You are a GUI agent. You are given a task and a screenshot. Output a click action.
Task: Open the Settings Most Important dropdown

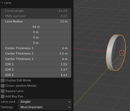tap(45, 107)
